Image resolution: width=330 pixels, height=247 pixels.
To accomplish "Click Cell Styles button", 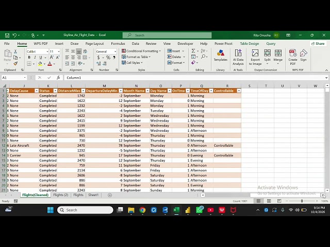I will [x=132, y=63].
